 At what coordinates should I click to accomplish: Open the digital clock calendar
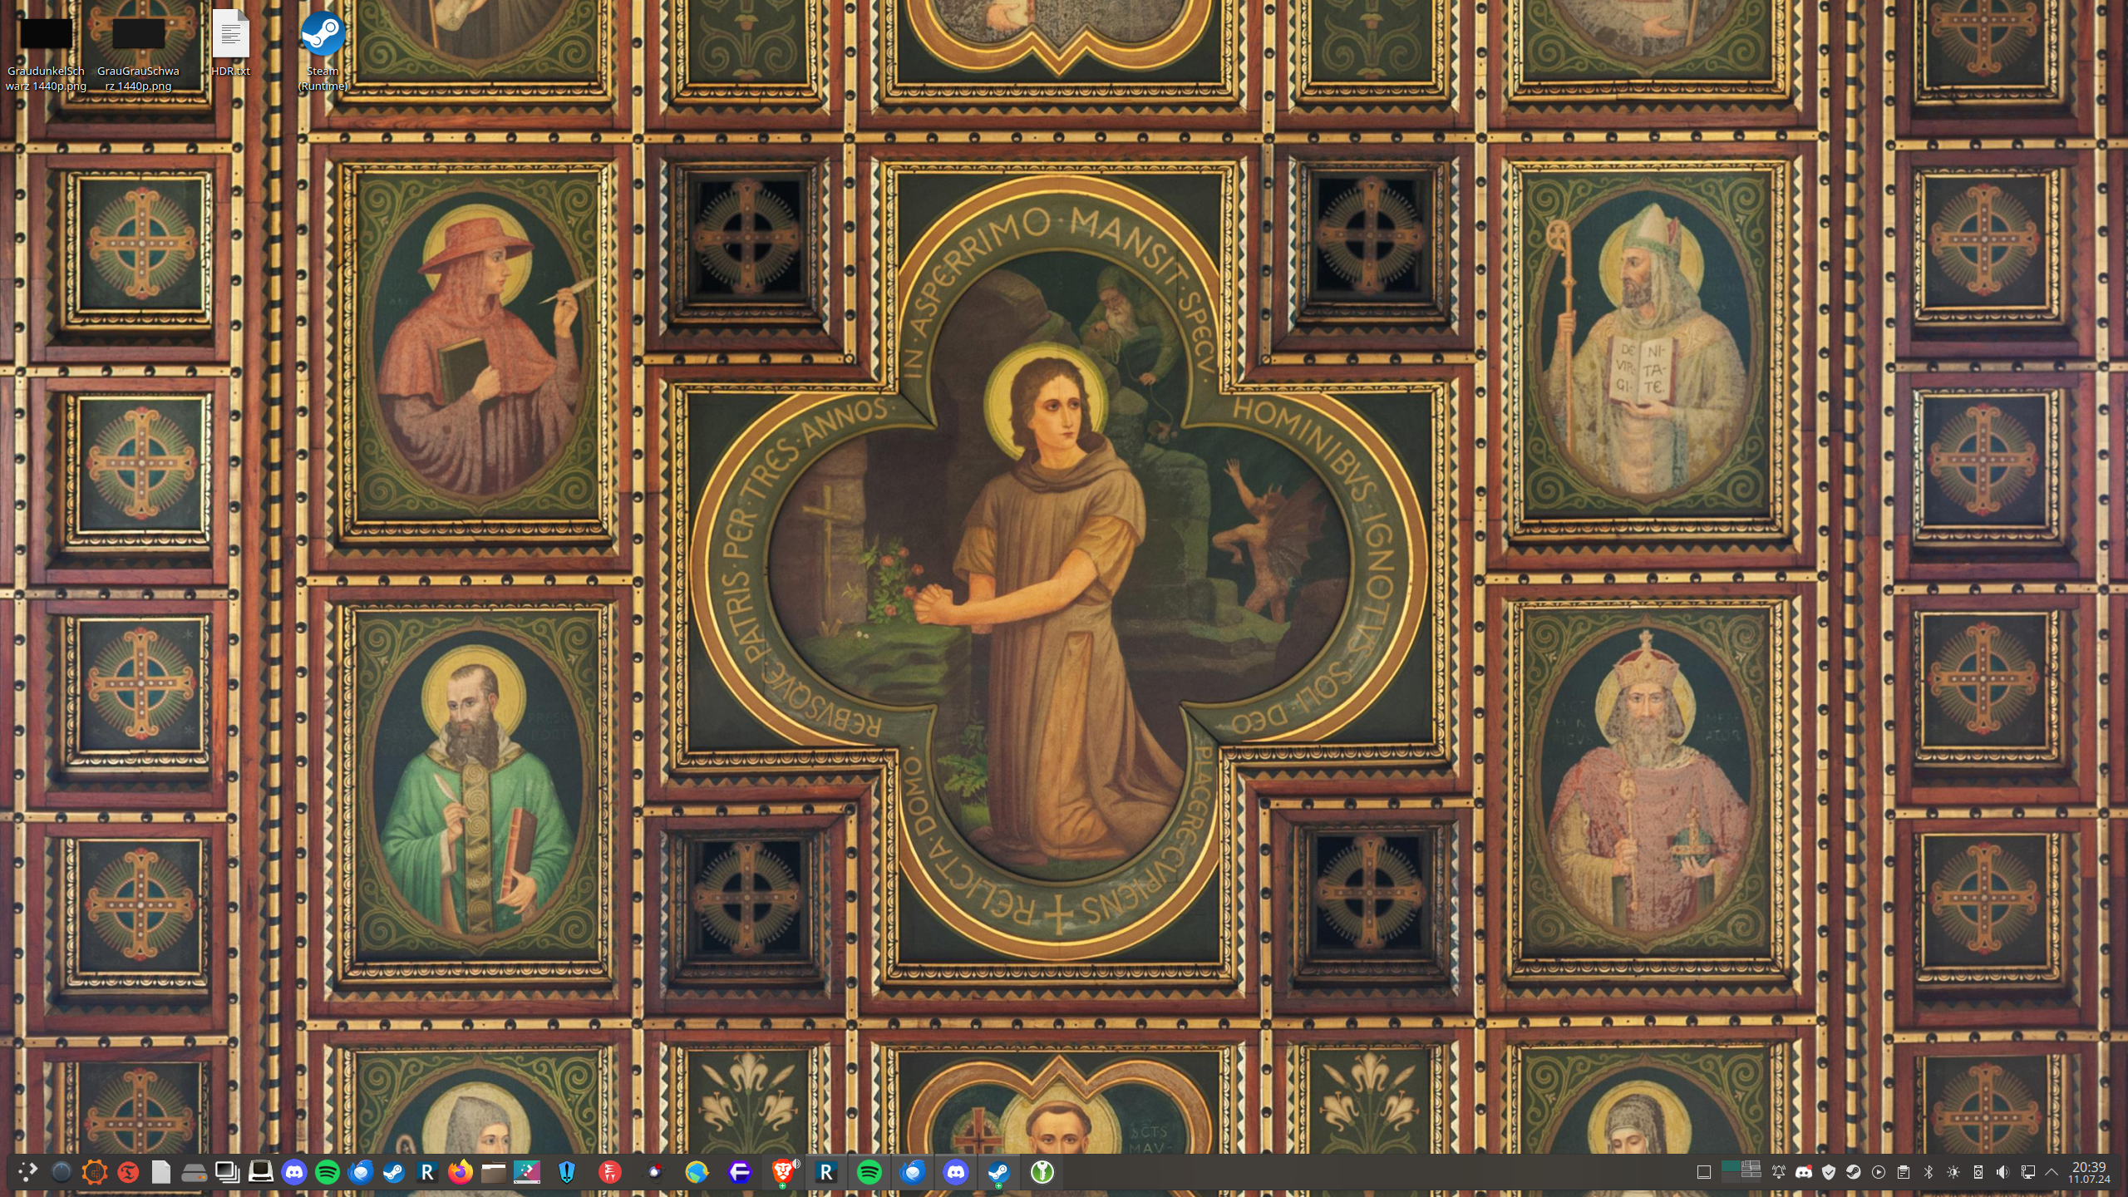(2089, 1172)
